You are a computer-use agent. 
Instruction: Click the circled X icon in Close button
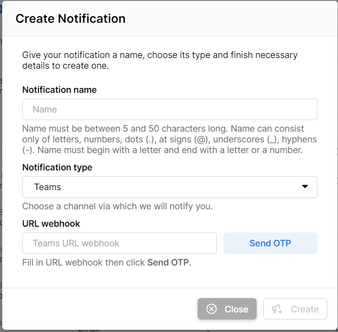[x=211, y=309]
